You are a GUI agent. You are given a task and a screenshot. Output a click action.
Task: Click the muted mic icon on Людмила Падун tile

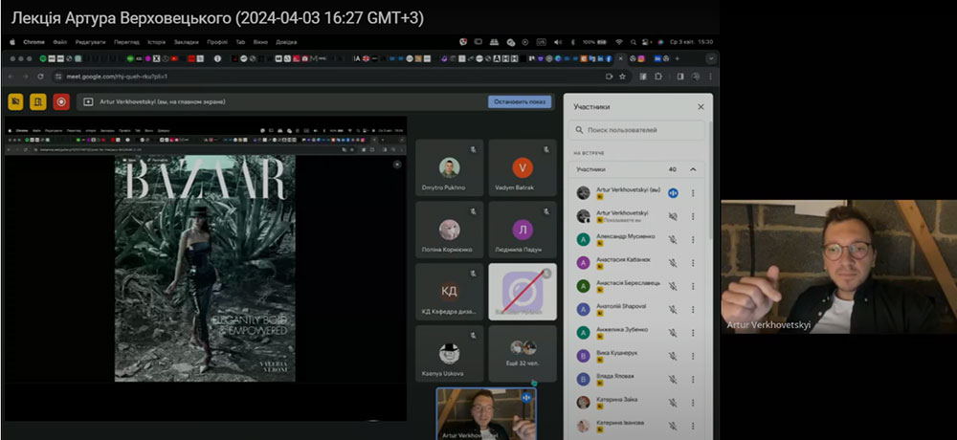pos(546,211)
